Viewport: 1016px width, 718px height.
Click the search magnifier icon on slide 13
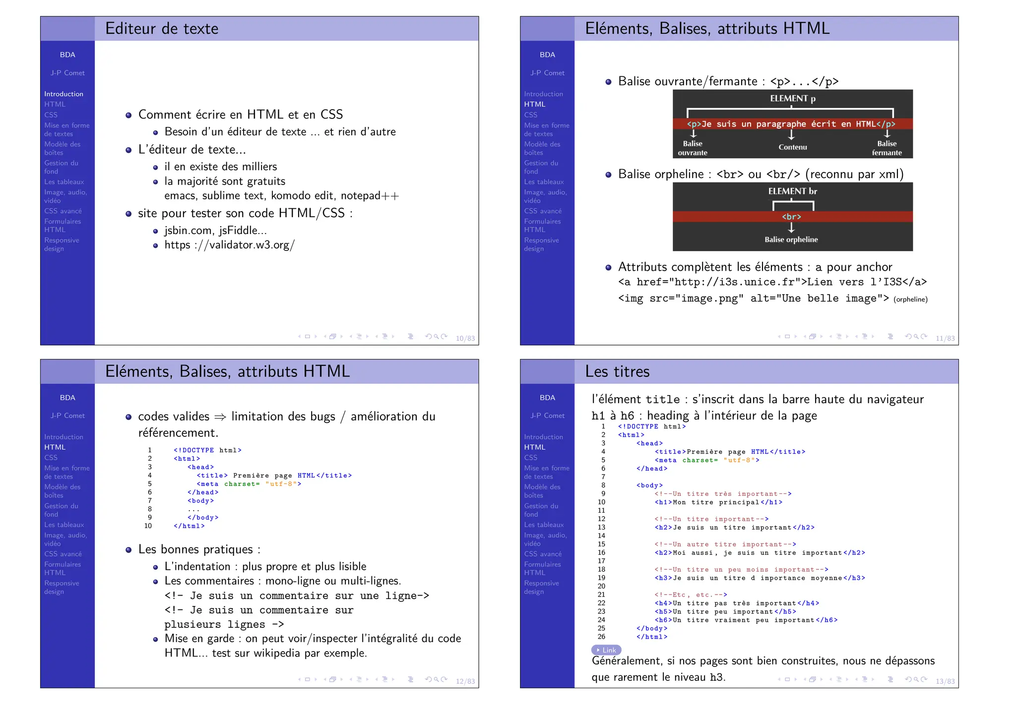[916, 680]
